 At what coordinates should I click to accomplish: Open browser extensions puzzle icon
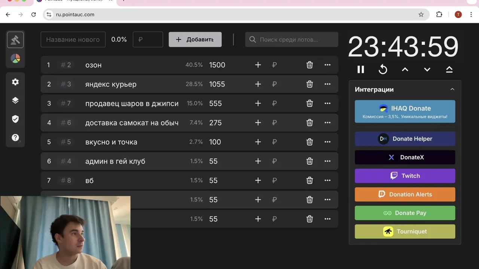439,15
